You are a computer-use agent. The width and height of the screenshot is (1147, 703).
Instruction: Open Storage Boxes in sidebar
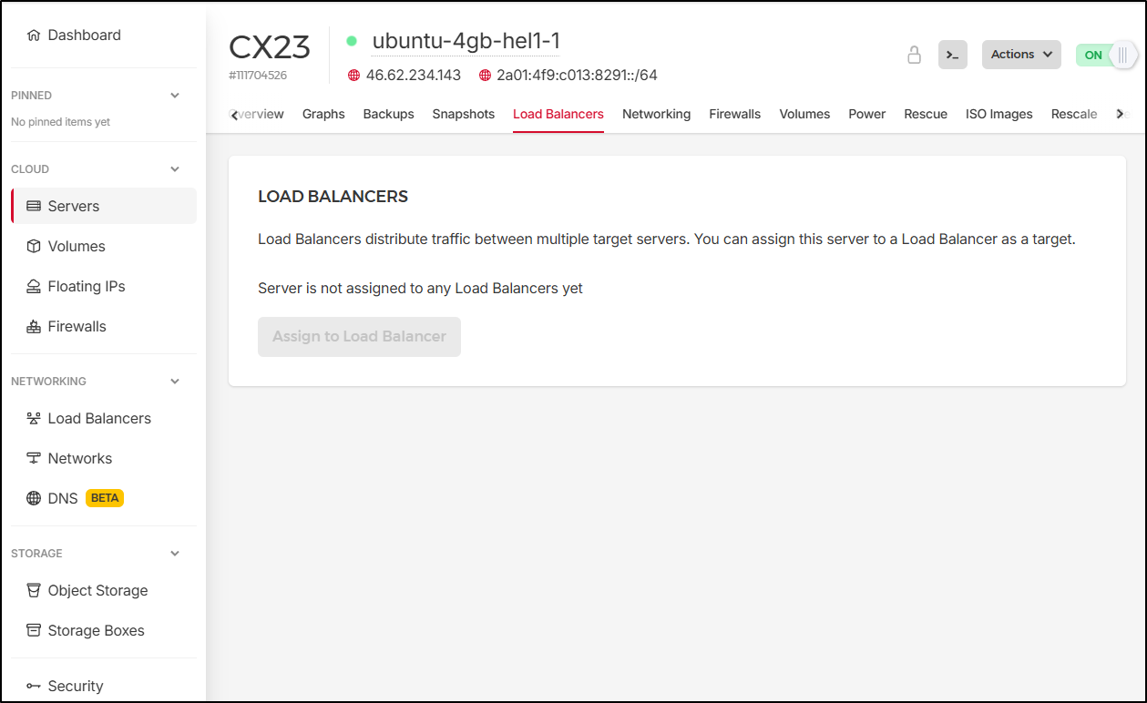click(96, 631)
